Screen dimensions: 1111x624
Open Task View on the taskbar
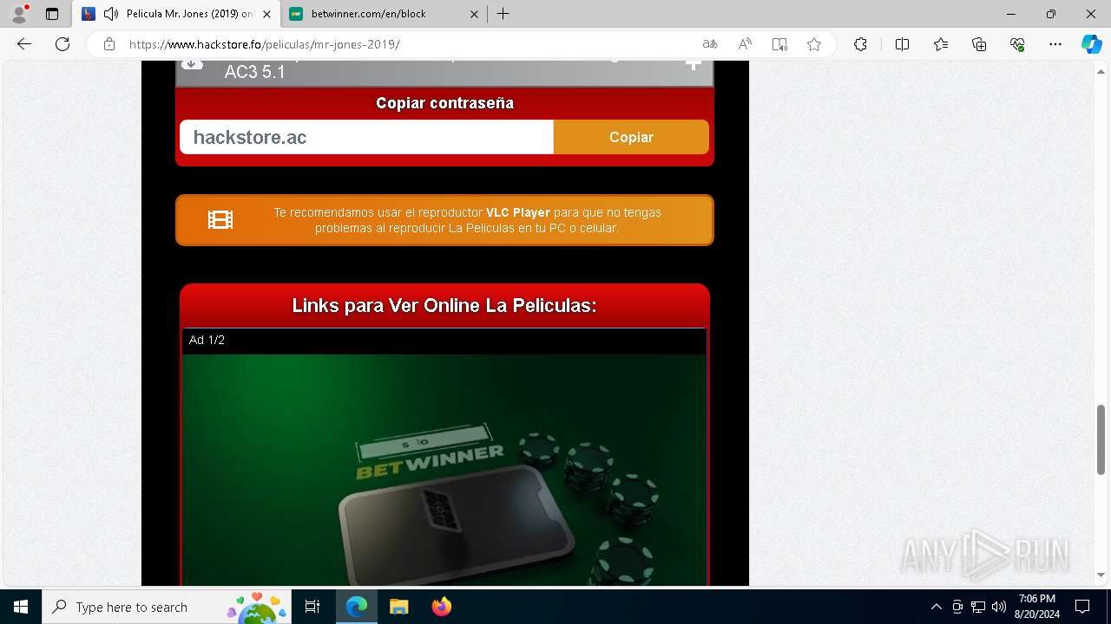(312, 607)
